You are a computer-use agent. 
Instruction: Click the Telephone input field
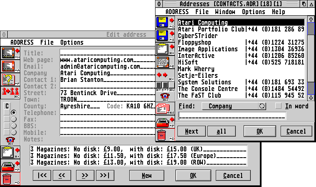pyautogui.click(x=107, y=113)
